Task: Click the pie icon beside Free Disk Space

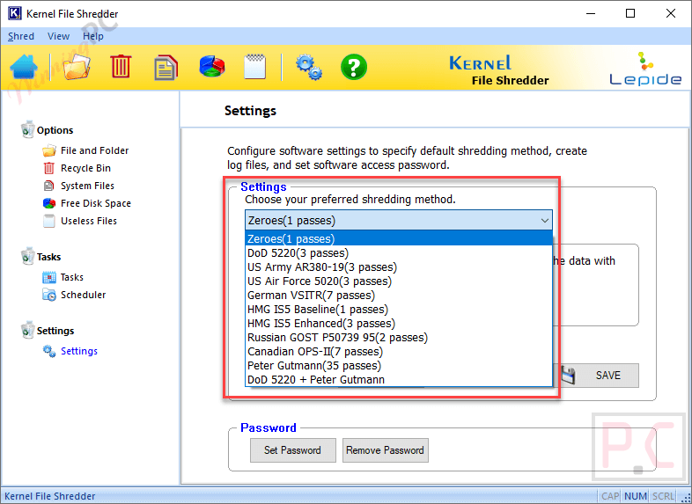Action: [x=49, y=203]
